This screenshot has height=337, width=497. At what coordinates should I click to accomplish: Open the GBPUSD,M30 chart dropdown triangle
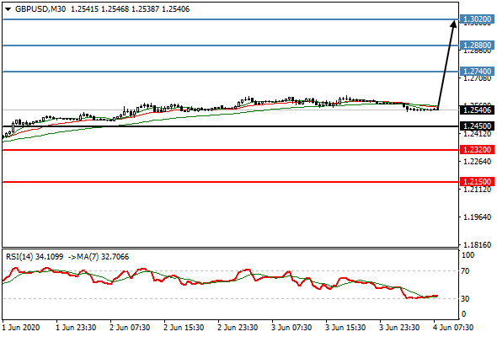coord(8,9)
